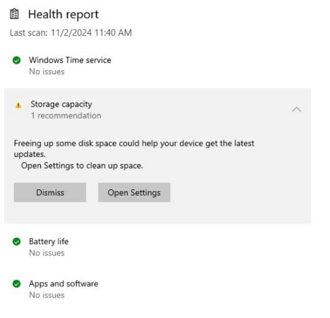Click the Health report clipboard icon

tap(15, 14)
